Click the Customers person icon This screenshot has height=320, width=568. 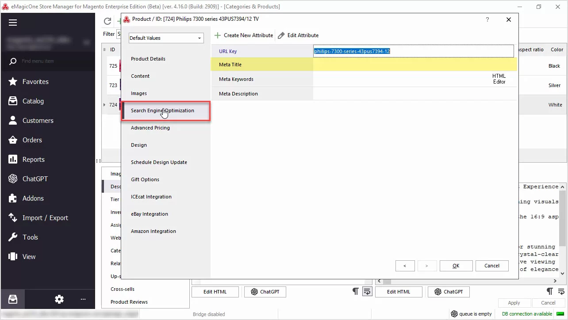click(13, 121)
